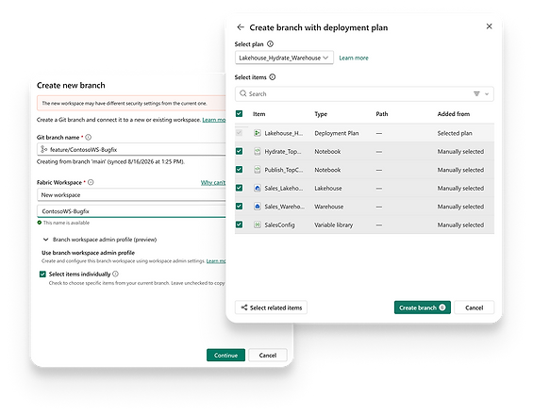Expand the filter dropdown chevron in search bar
This screenshot has width=533, height=416.
coord(487,94)
